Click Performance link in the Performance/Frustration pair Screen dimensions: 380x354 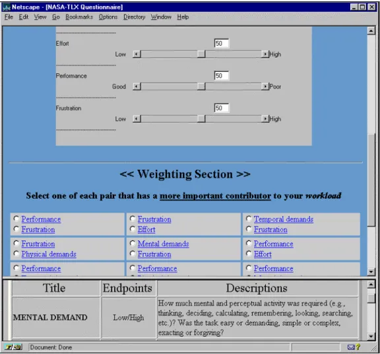(x=41, y=219)
